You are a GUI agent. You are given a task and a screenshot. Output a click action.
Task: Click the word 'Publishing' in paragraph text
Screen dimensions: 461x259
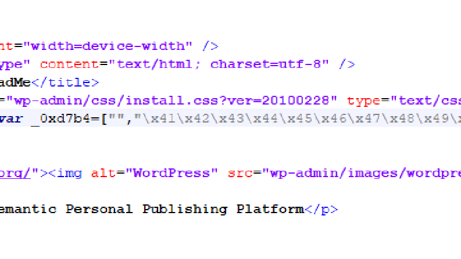click(x=185, y=210)
